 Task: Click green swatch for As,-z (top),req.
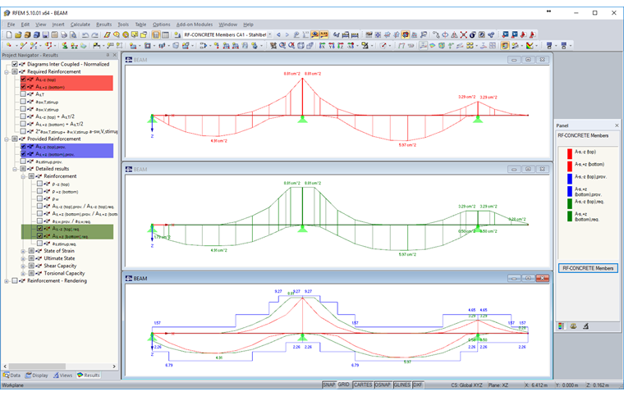coord(570,203)
